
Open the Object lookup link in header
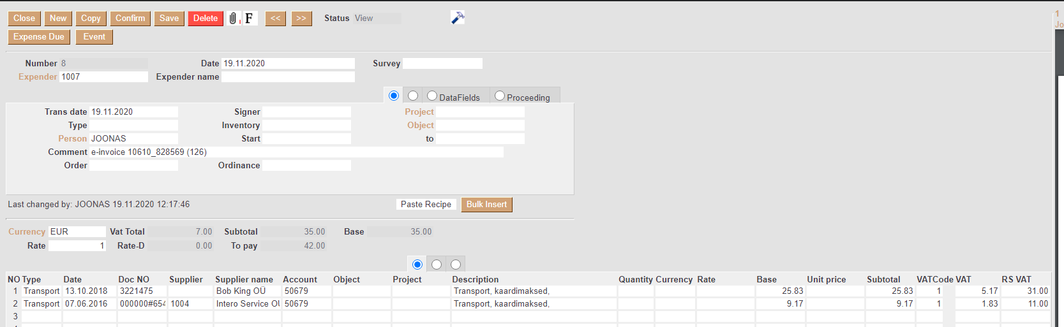tap(421, 125)
